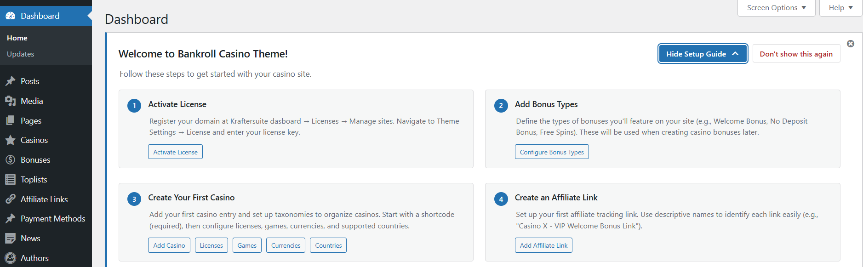This screenshot has height=267, width=863.
Task: Open Dashboard menu item
Action: pos(46,16)
